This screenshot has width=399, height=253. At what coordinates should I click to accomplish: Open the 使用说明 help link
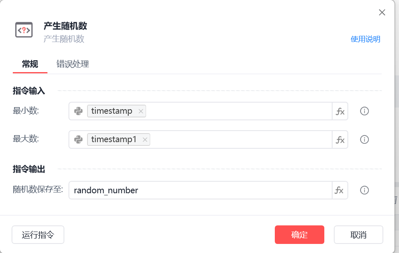tap(365, 39)
